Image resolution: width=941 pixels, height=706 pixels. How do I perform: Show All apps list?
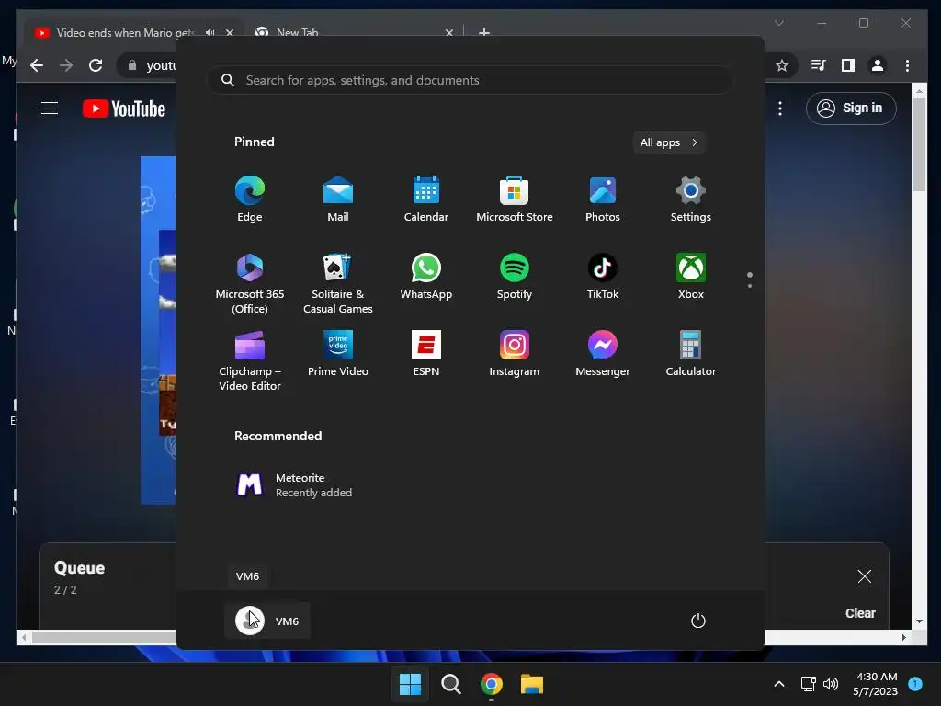[x=669, y=142]
